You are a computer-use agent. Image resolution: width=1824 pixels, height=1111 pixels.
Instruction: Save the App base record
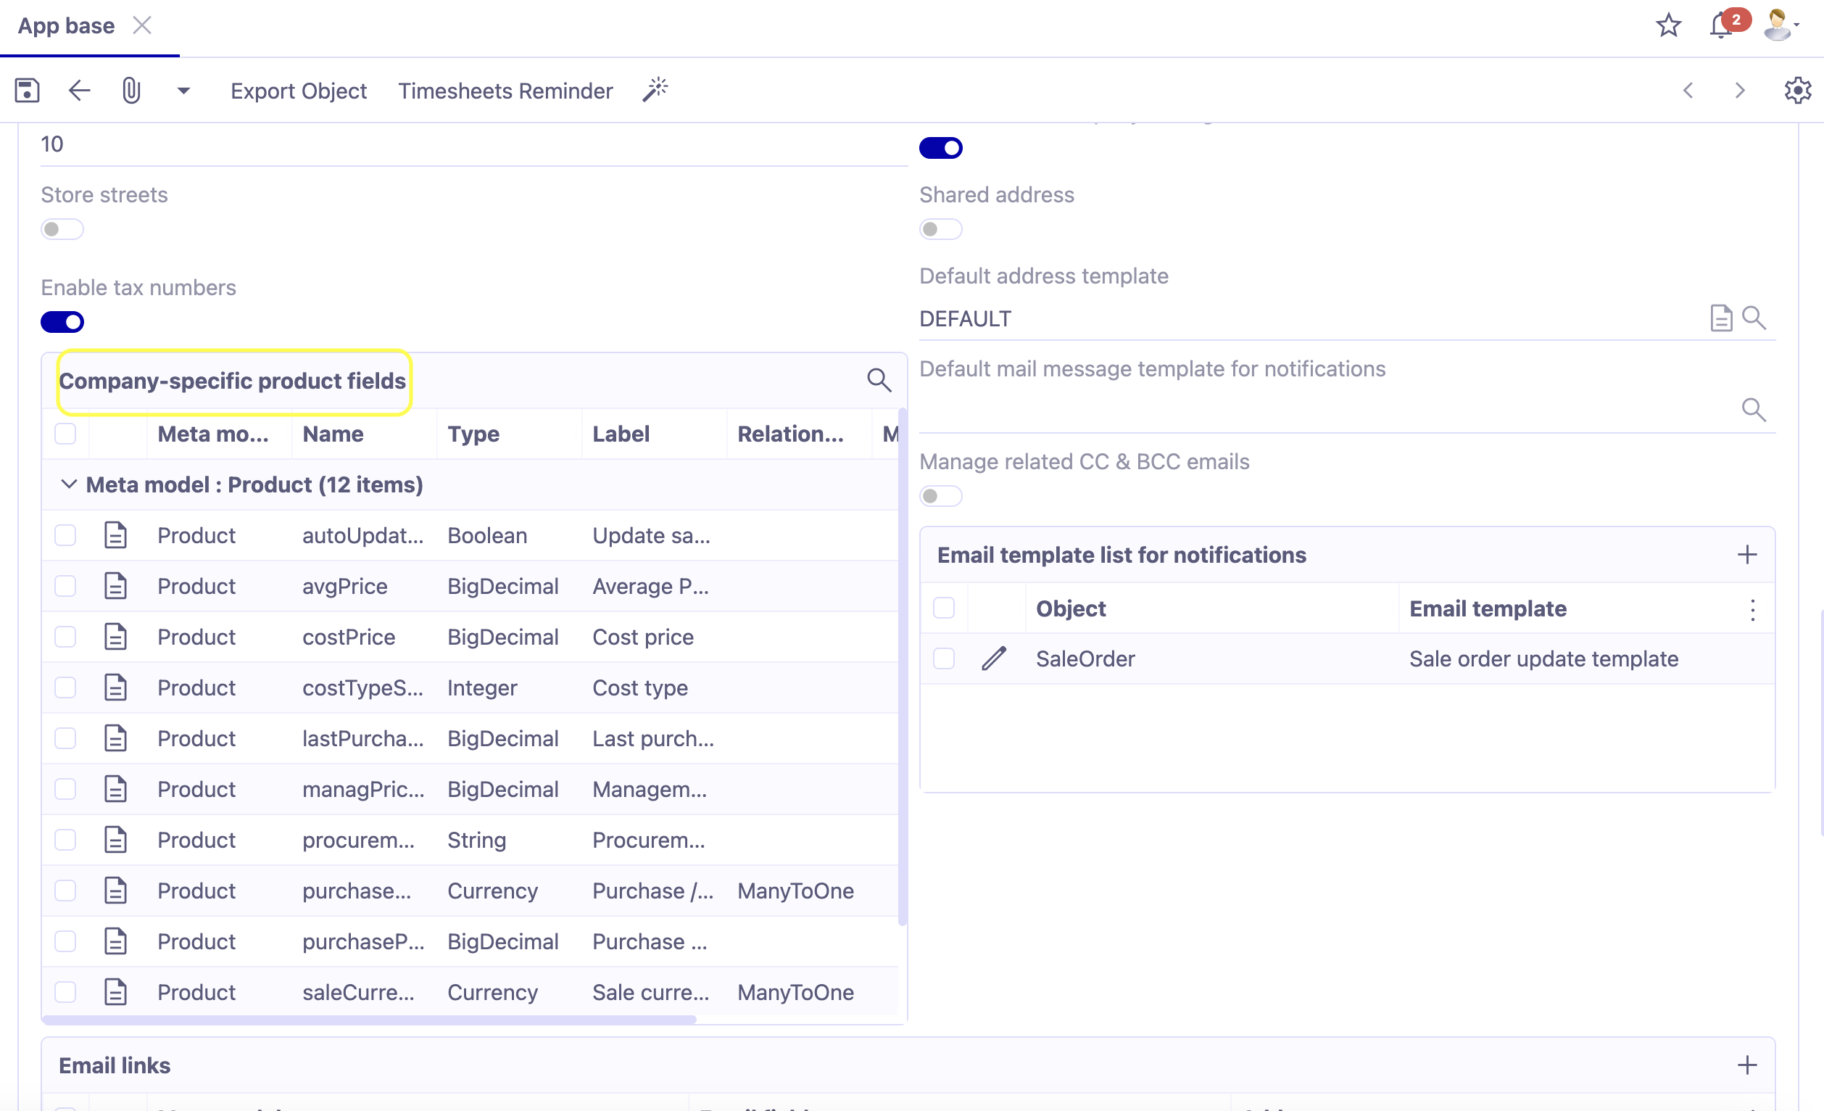(27, 90)
